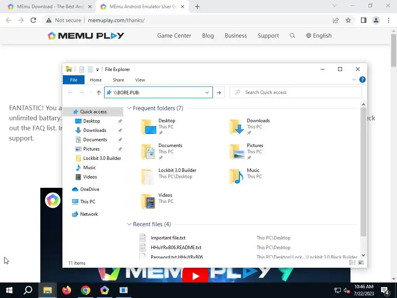Open Firefox from the taskbar

[x=67, y=290]
